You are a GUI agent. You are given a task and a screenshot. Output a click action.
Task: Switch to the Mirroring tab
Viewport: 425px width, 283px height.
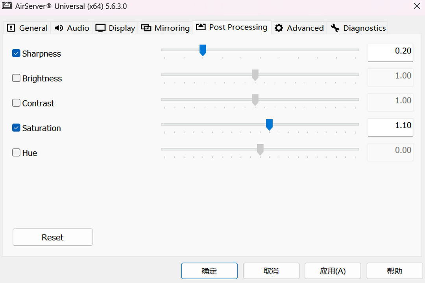coord(165,28)
